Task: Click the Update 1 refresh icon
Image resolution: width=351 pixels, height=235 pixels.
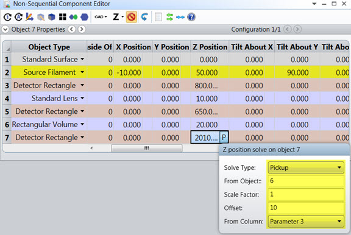Action: click(7, 17)
